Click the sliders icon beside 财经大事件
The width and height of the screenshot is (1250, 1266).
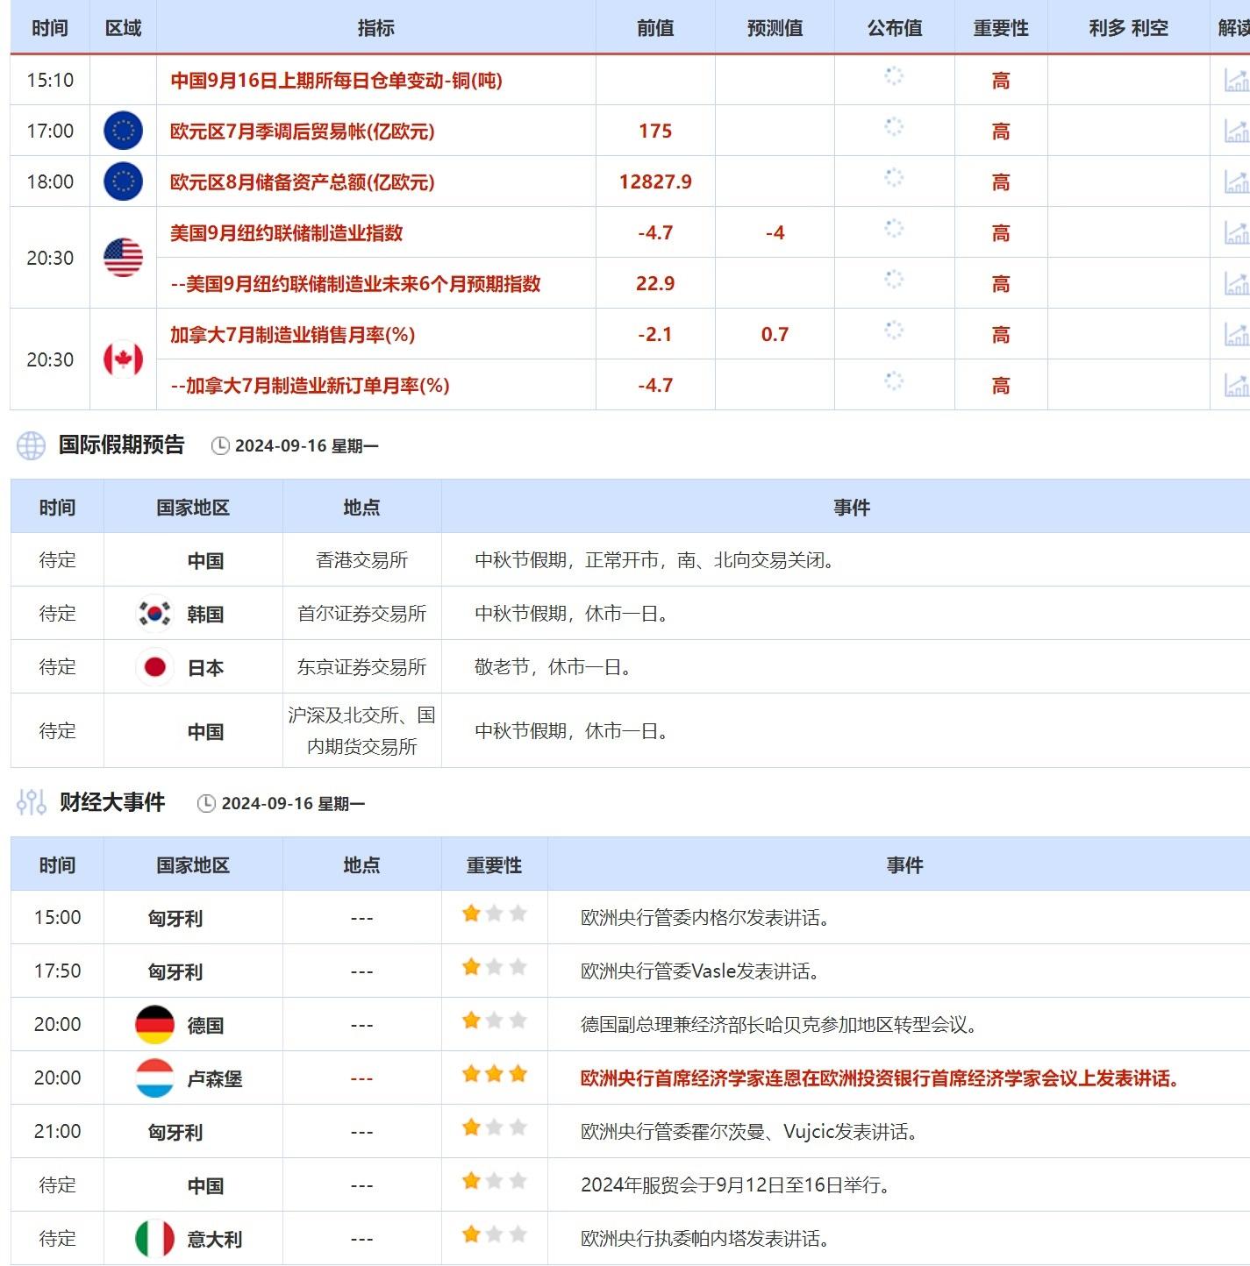[31, 802]
